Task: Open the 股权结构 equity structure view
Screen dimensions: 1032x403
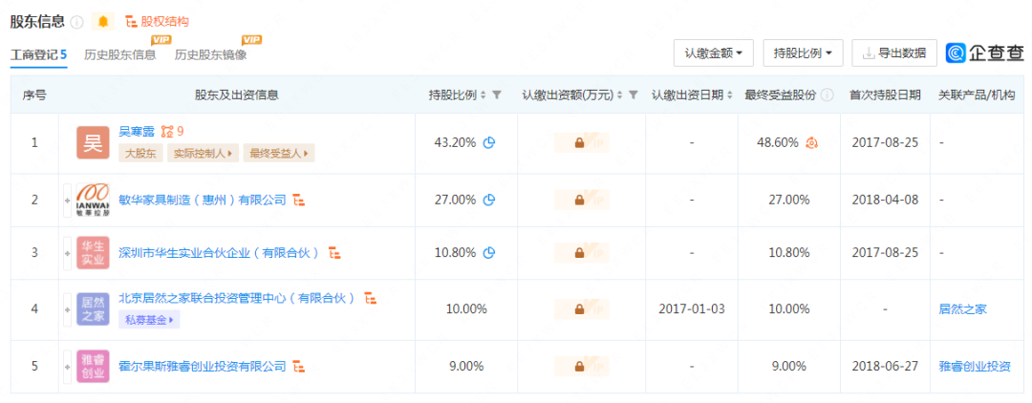Action: (x=158, y=22)
